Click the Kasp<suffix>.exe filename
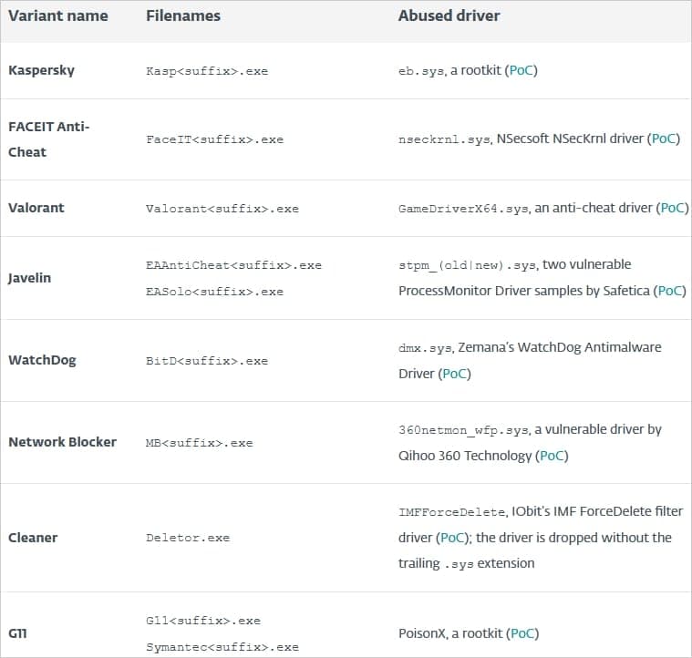The height and width of the screenshot is (658, 692). pos(207,71)
